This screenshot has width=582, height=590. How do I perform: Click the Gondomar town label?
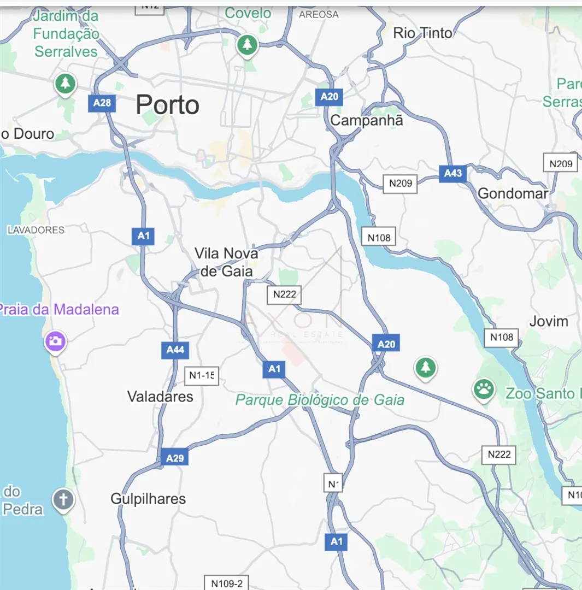[x=513, y=193]
